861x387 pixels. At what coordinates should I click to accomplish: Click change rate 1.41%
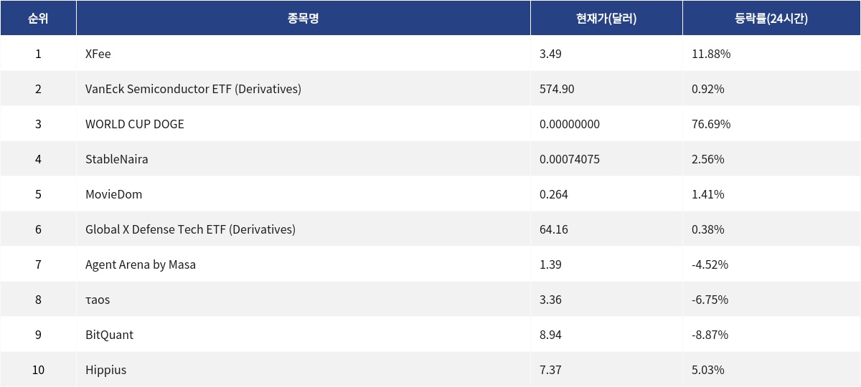708,194
